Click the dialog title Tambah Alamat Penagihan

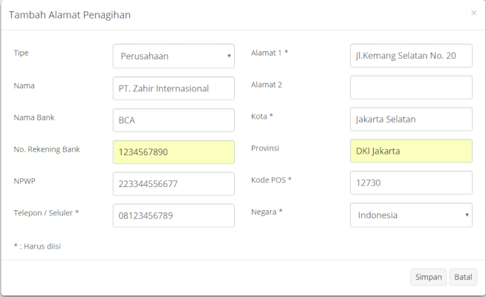(71, 15)
